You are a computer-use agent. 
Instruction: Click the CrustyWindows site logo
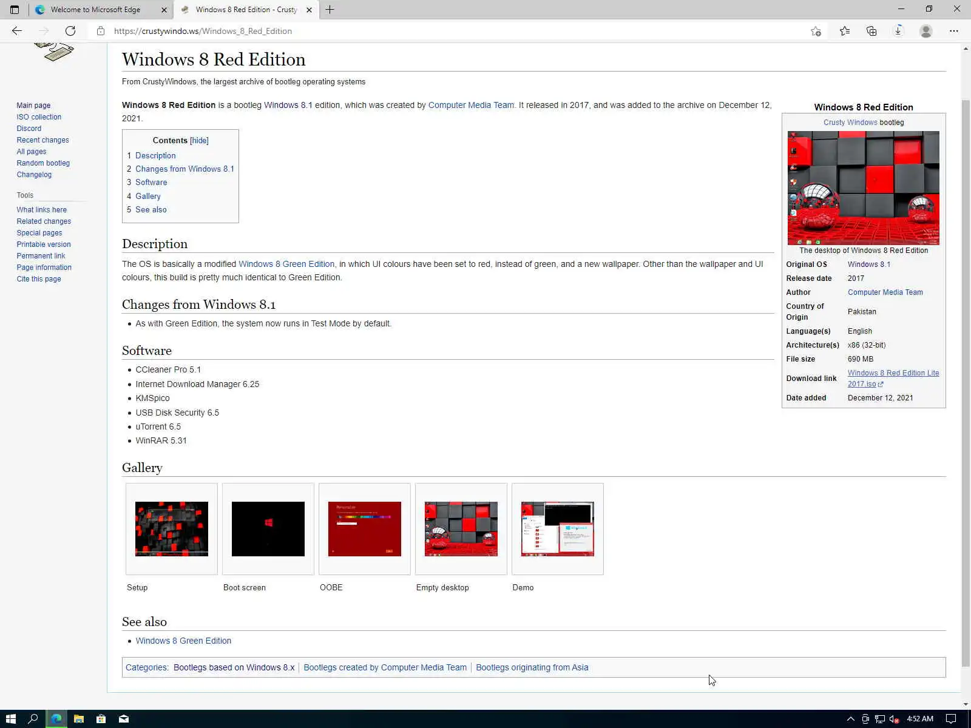tap(54, 52)
